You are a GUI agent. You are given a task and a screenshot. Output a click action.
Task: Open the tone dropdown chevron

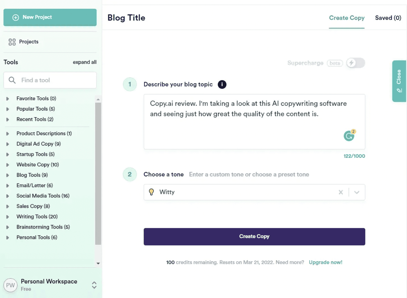(357, 192)
